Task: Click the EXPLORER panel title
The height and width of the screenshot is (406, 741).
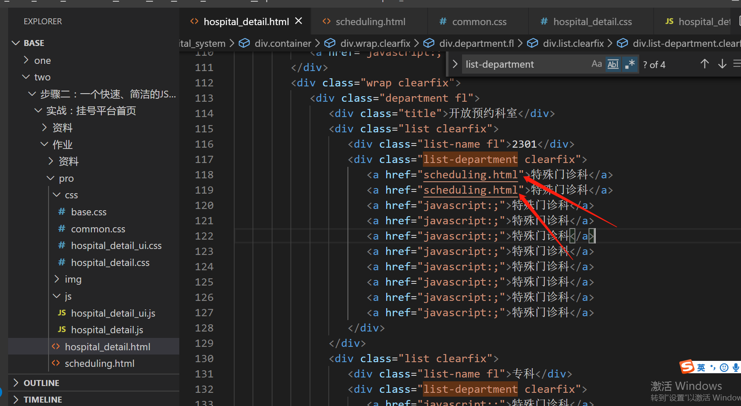Action: (x=43, y=21)
